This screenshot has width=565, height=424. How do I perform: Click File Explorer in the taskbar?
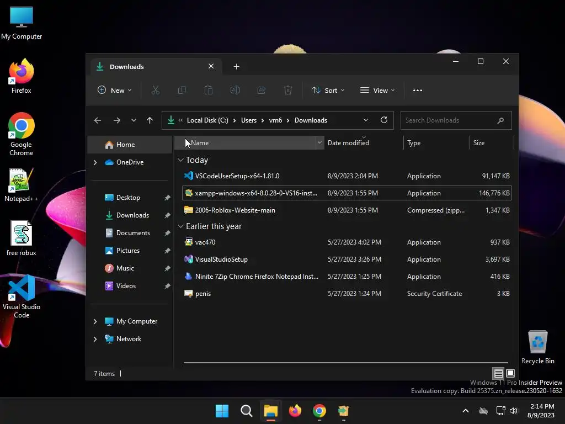[270, 411]
